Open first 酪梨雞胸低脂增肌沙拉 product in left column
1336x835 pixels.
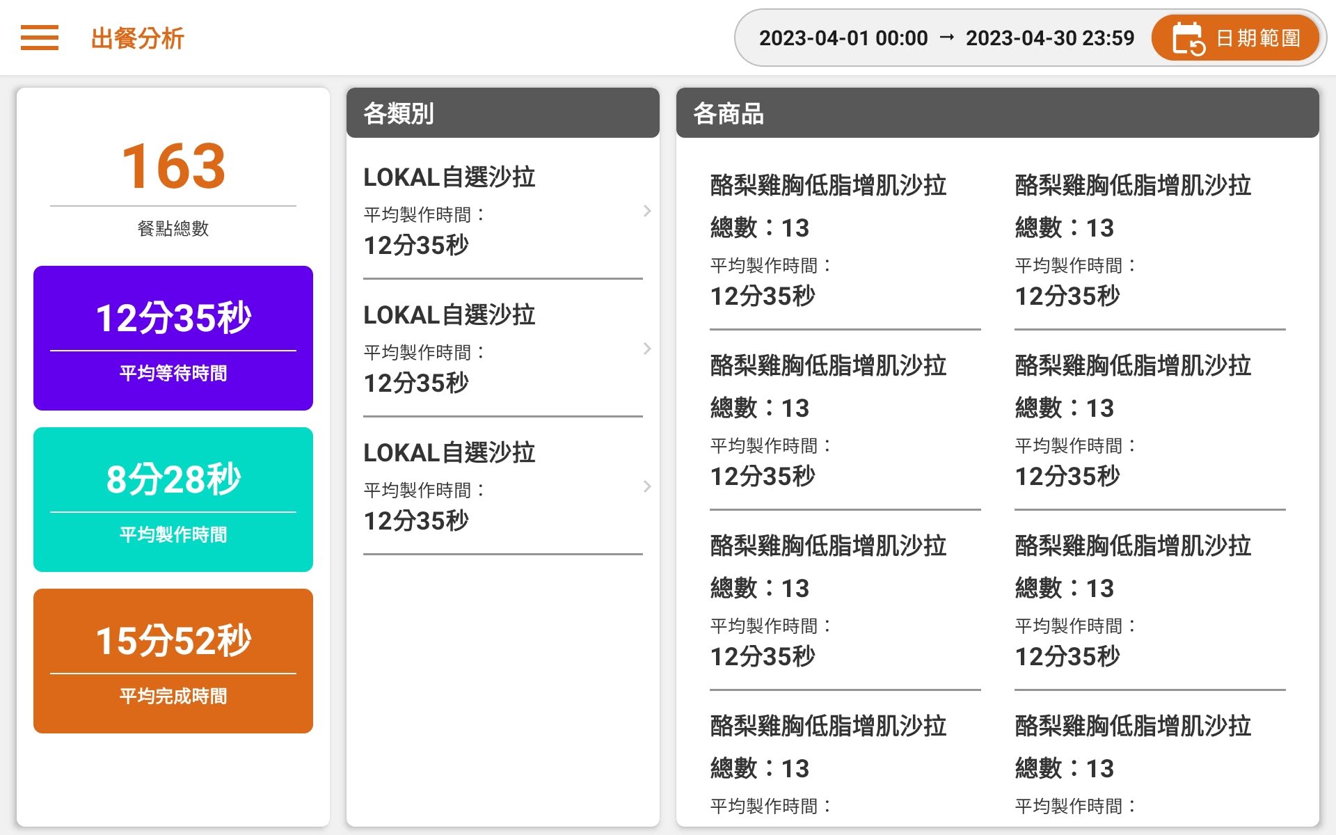coord(845,240)
